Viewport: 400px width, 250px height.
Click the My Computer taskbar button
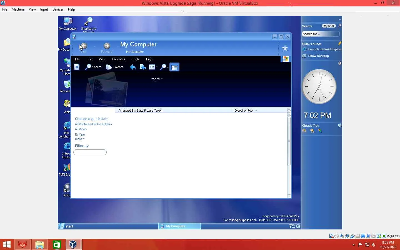coord(180,226)
